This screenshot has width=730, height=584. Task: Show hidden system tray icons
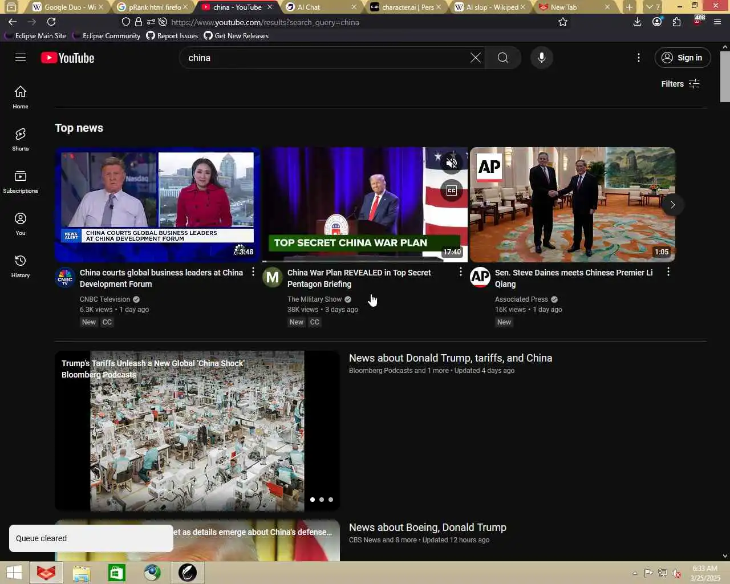point(635,573)
